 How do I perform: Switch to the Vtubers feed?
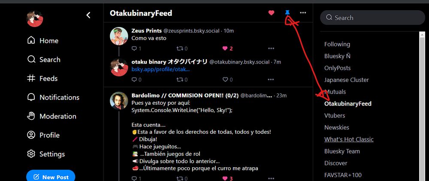(x=335, y=116)
